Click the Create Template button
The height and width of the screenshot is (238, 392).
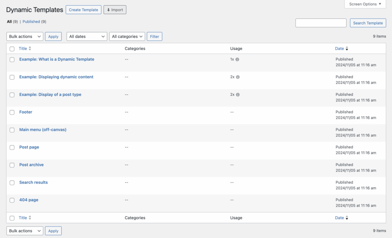pos(83,10)
